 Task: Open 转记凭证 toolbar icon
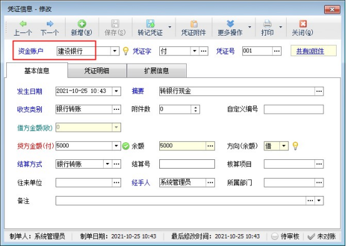pos(151,24)
